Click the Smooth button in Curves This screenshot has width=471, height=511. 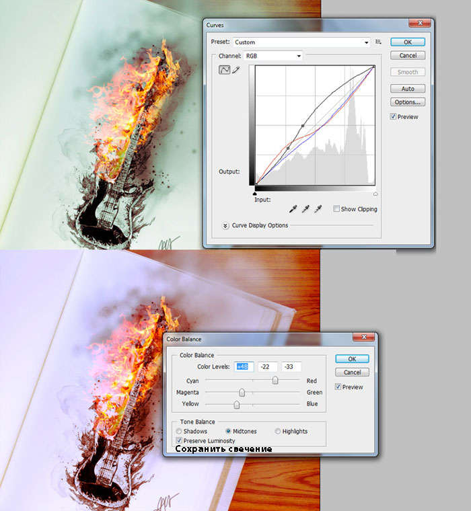[x=408, y=72]
